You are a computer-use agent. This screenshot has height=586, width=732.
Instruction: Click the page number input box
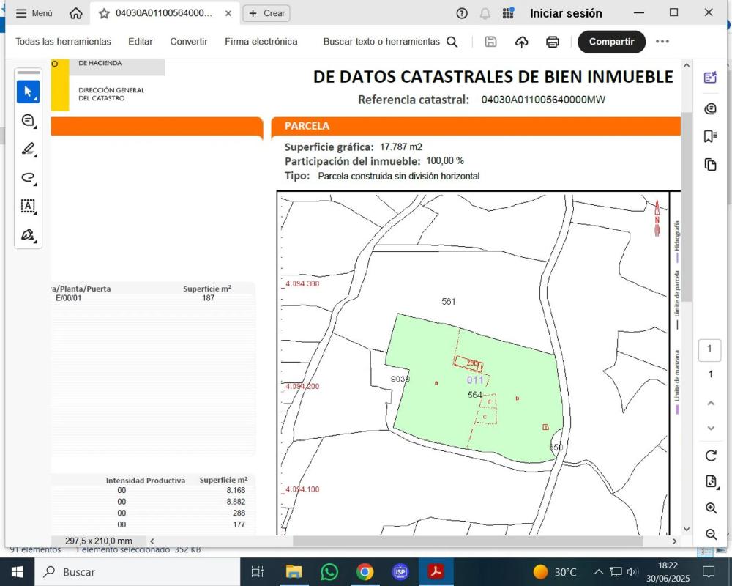tap(709, 349)
